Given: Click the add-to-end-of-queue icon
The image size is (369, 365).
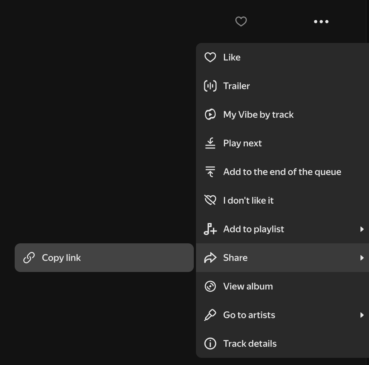Looking at the screenshot, I should pyautogui.click(x=210, y=172).
